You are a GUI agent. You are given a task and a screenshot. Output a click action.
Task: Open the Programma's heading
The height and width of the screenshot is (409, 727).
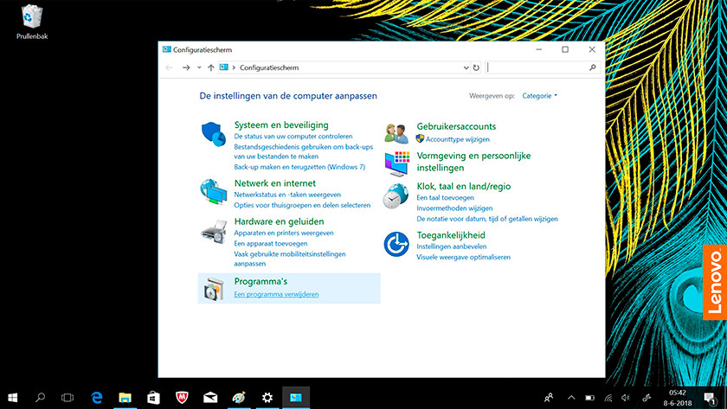click(x=261, y=281)
